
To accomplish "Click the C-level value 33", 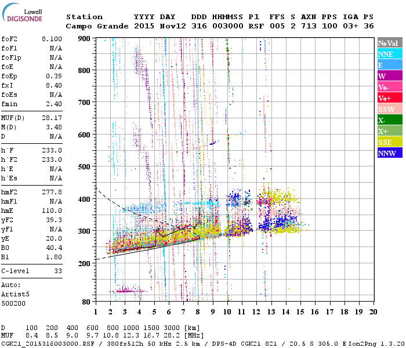I will tap(58, 271).
